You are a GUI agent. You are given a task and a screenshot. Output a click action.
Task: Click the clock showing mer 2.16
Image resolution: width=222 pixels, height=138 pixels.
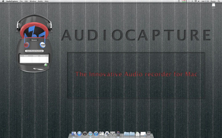(x=205, y=1)
